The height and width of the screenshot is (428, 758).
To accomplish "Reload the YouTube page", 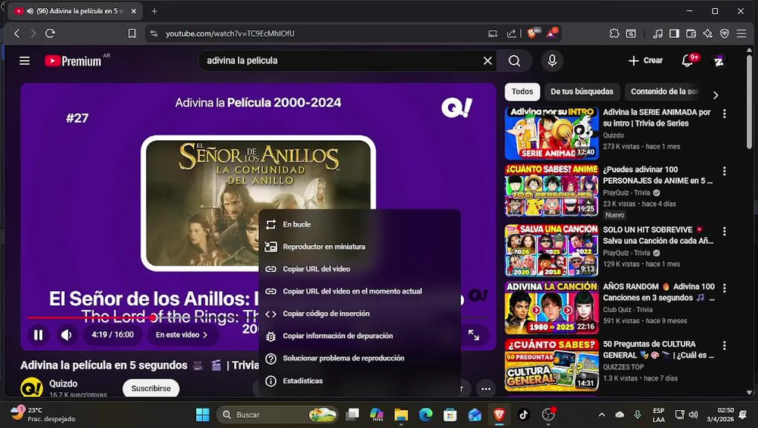I will (51, 34).
